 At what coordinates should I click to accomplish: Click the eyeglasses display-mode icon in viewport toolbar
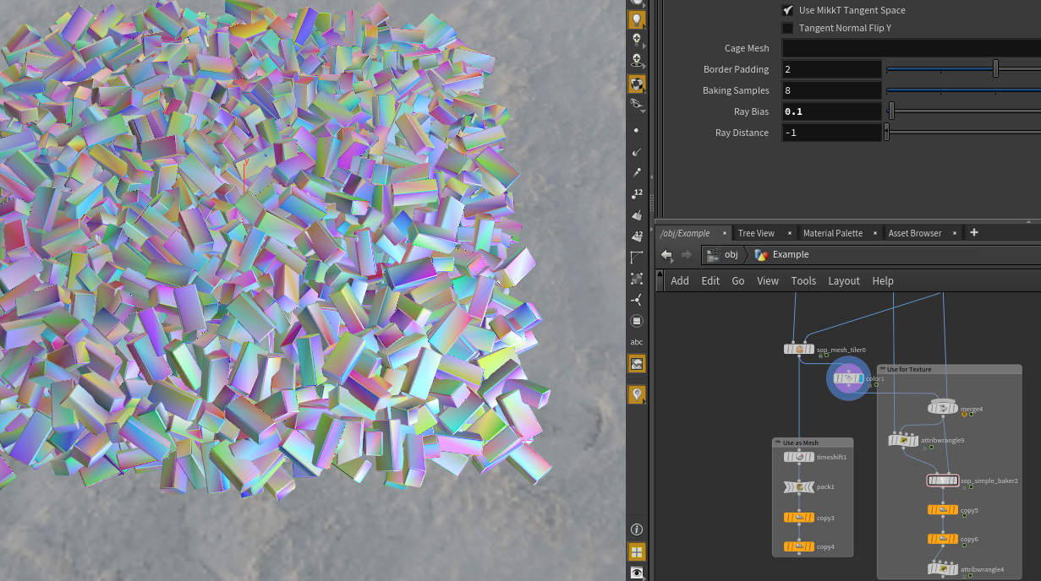click(x=637, y=103)
